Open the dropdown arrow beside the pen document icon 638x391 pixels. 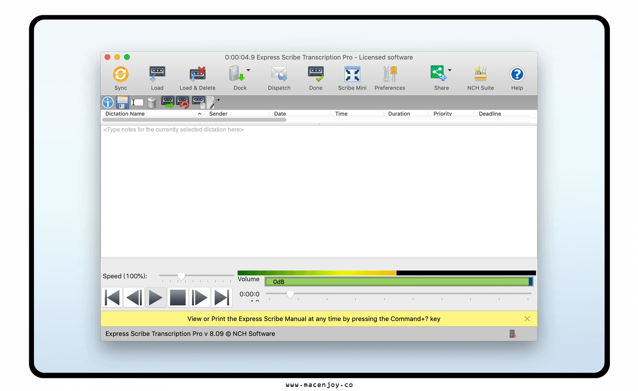tap(218, 99)
